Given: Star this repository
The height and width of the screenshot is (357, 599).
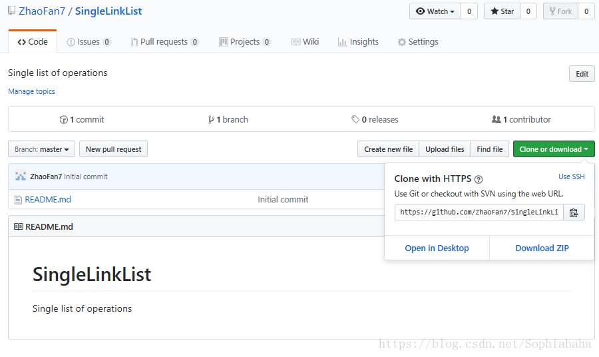Looking at the screenshot, I should 502,11.
